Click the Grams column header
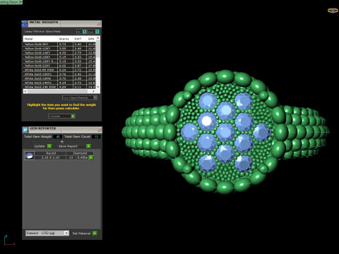This screenshot has width=339, height=254. pyautogui.click(x=65, y=39)
